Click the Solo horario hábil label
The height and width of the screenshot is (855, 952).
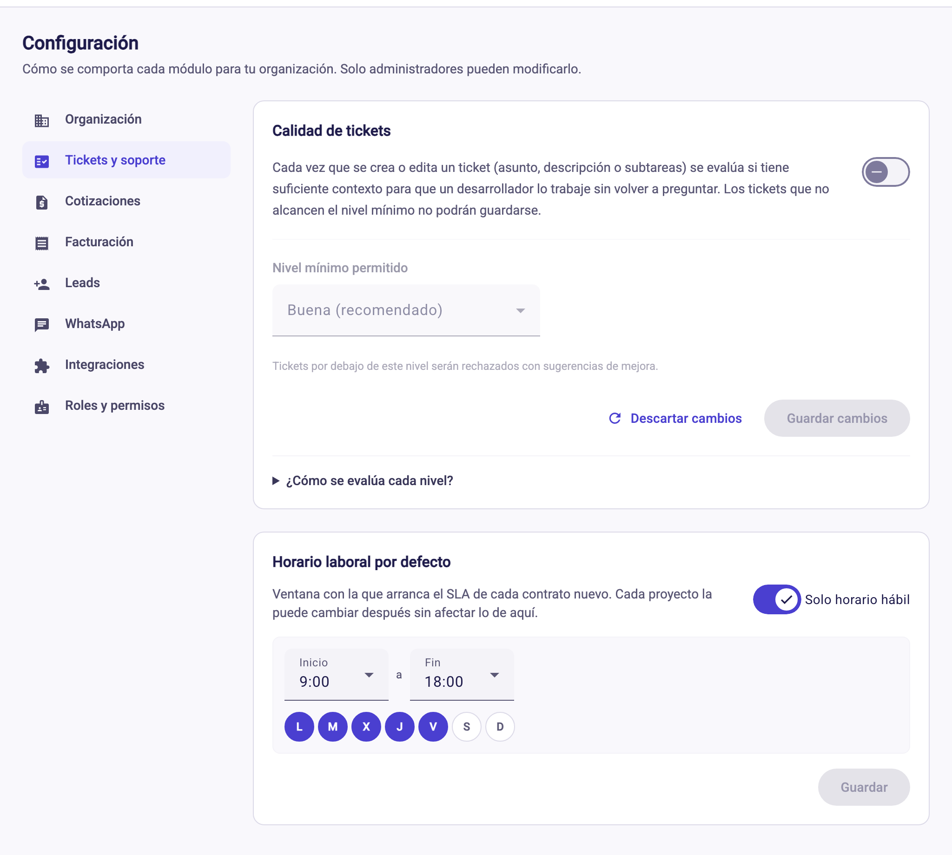pyautogui.click(x=857, y=599)
